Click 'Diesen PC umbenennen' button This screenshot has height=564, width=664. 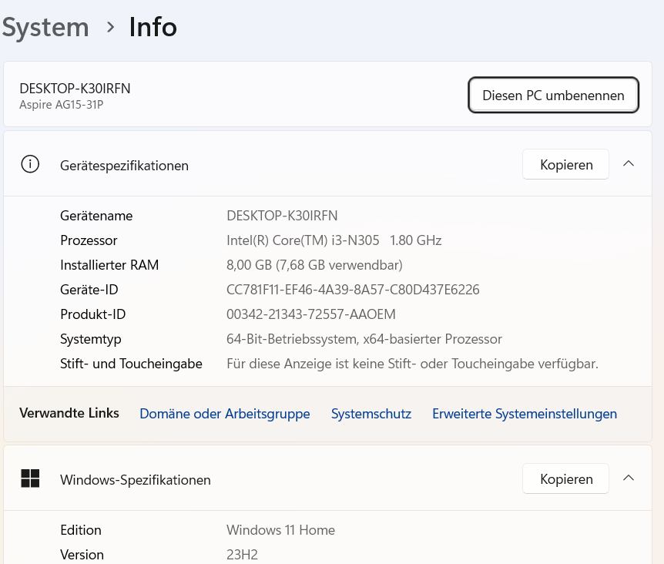(553, 95)
